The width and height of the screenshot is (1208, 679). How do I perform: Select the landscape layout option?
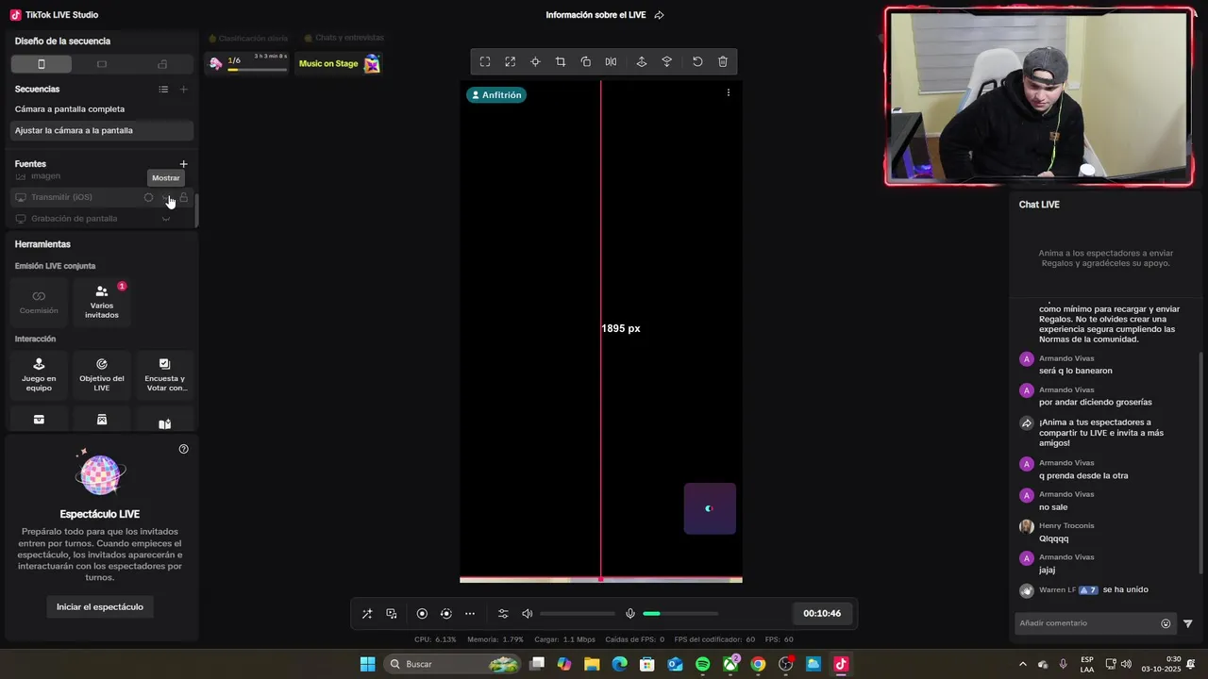[102, 64]
